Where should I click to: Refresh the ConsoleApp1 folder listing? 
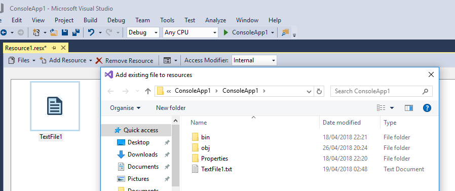pyautogui.click(x=319, y=91)
